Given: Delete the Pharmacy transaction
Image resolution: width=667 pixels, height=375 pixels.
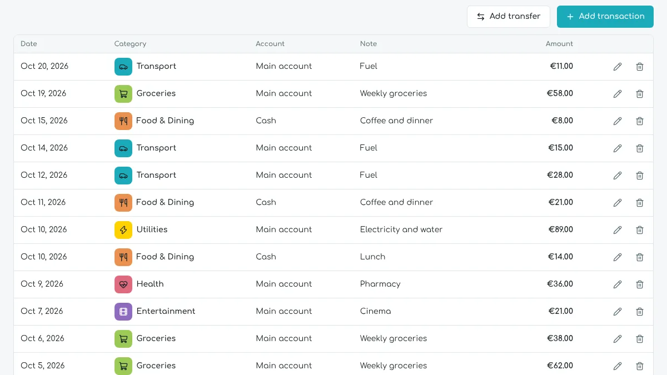Looking at the screenshot, I should tap(640, 284).
